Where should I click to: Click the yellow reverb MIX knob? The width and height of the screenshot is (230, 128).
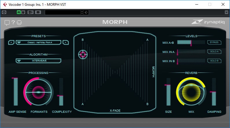[x=191, y=92]
